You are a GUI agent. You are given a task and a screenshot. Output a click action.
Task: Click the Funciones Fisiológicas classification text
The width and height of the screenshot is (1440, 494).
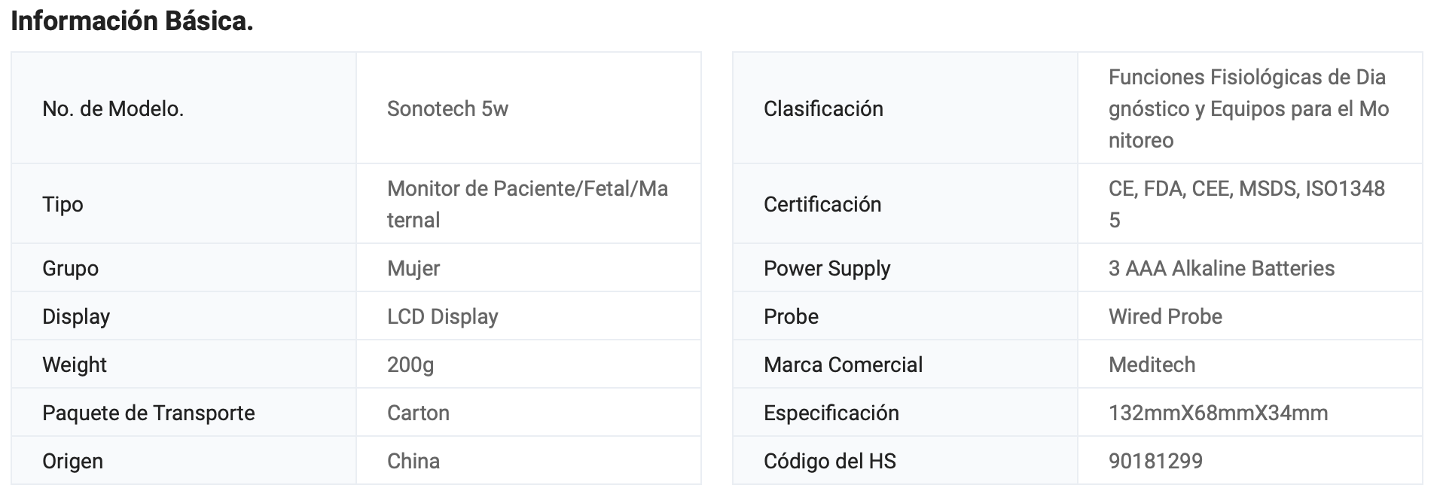pos(1248,108)
